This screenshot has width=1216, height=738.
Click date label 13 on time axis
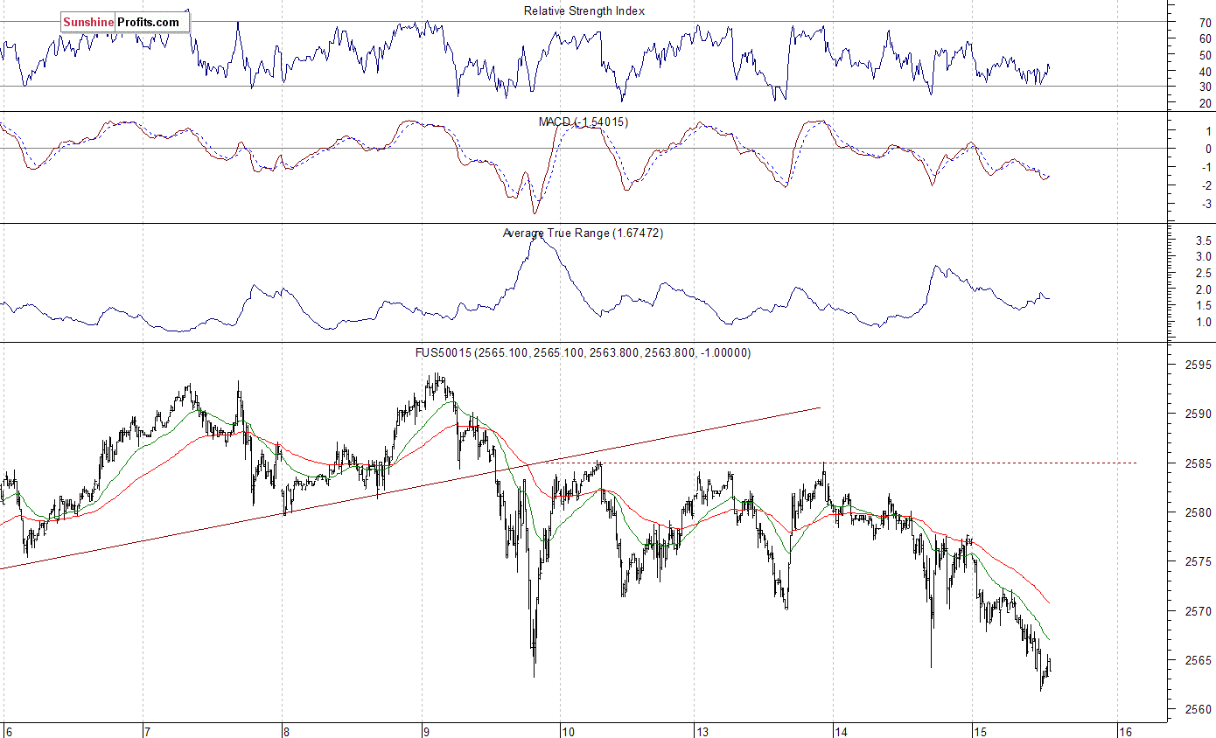point(702,731)
